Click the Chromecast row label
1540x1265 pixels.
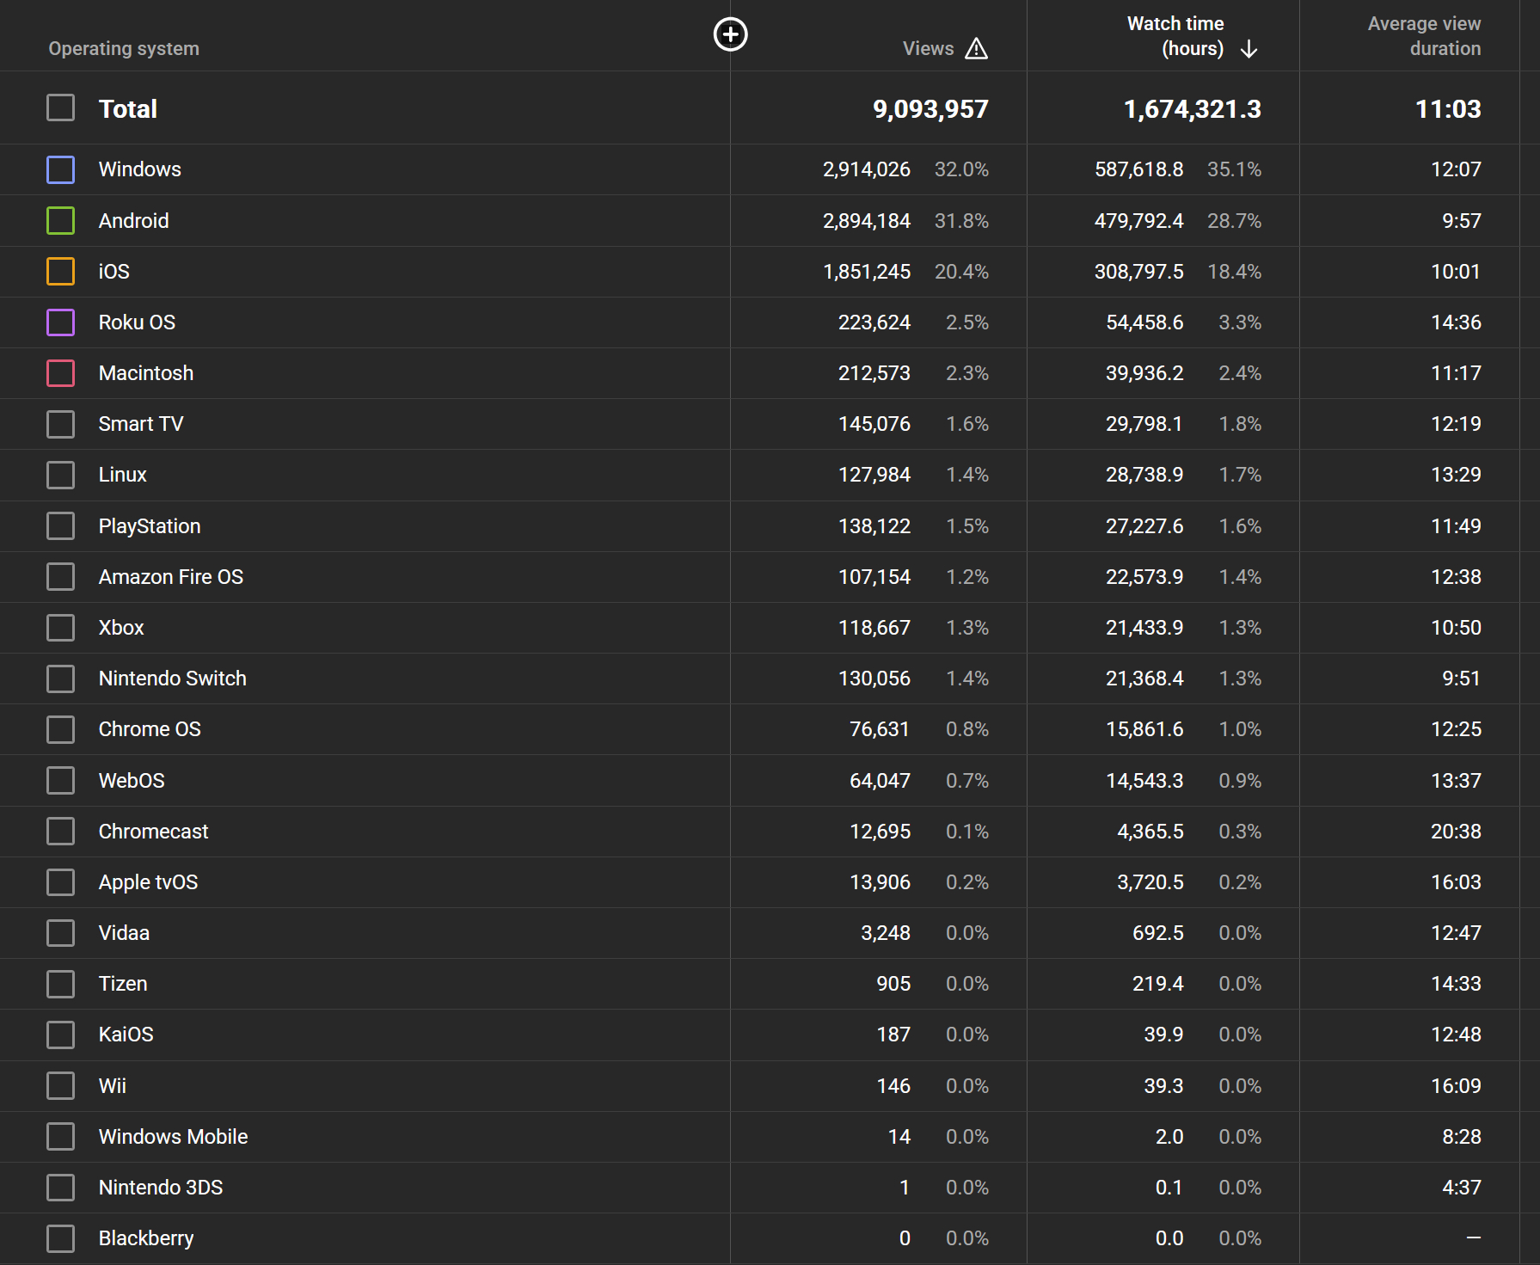(x=153, y=832)
